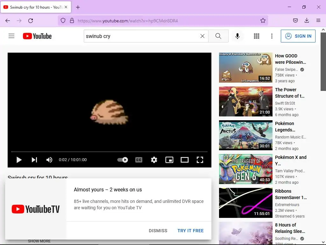This screenshot has width=326, height=245.
Task: Open YouTube settings three-dot menu
Action: pos(272,36)
